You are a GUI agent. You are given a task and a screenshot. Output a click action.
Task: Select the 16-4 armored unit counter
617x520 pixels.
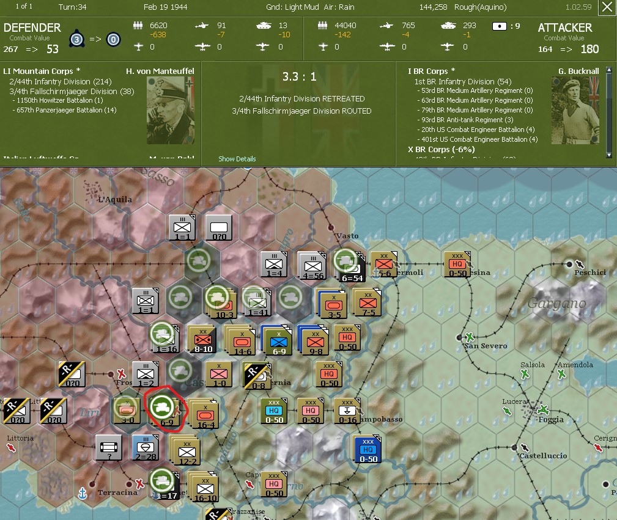205,416
